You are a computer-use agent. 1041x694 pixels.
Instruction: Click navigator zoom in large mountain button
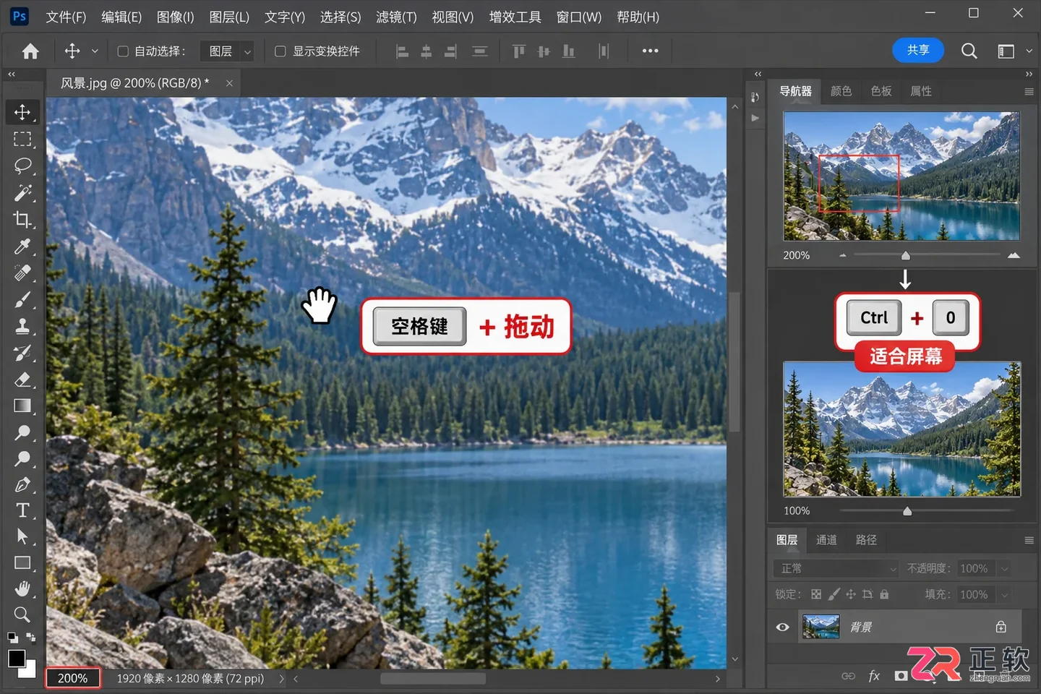point(1014,255)
